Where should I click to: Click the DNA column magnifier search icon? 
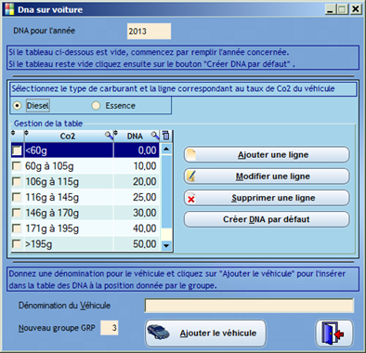coord(155,136)
